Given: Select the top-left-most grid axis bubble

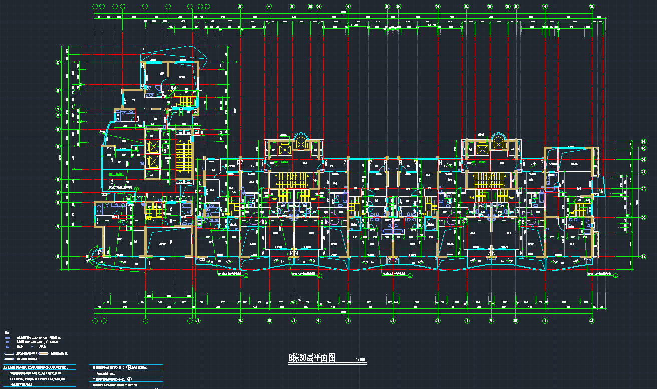Looking at the screenshot, I should click(x=95, y=7).
